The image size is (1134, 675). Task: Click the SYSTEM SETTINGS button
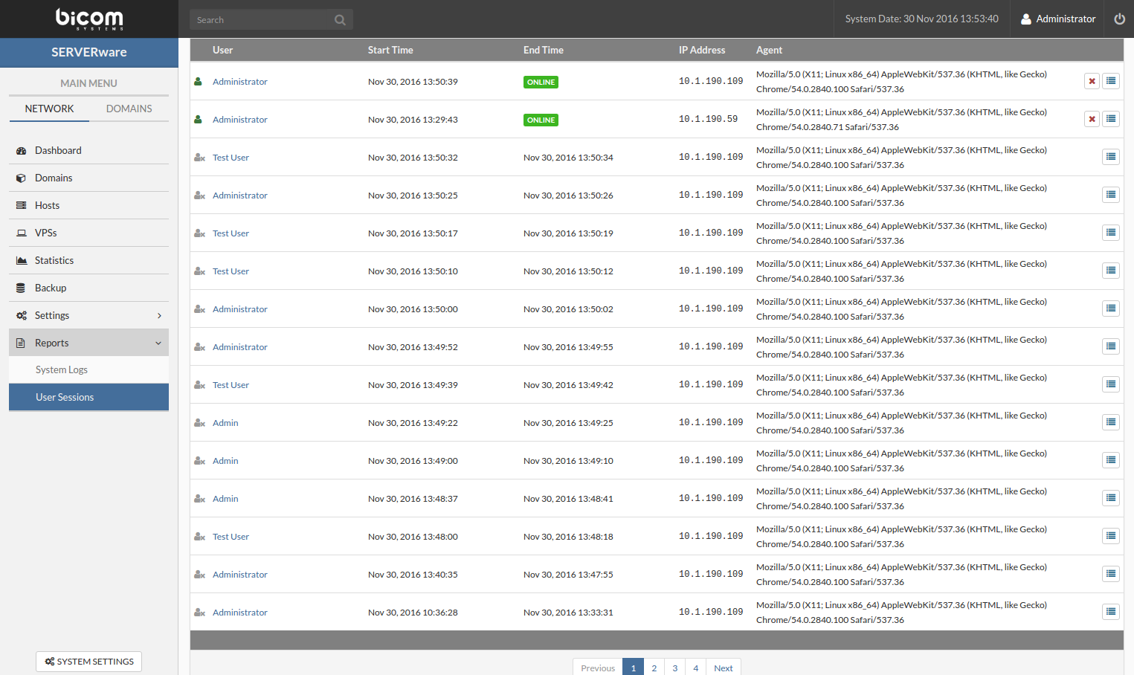(88, 662)
